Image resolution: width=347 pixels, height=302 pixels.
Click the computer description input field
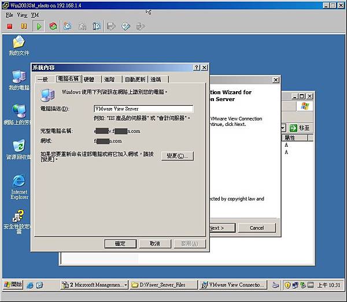[143, 109]
